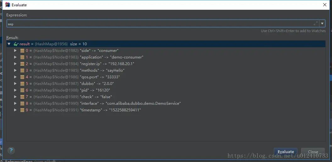Expand node 3 "methods" entry
Viewport: 332px width, 162px height.
(x=15, y=70)
